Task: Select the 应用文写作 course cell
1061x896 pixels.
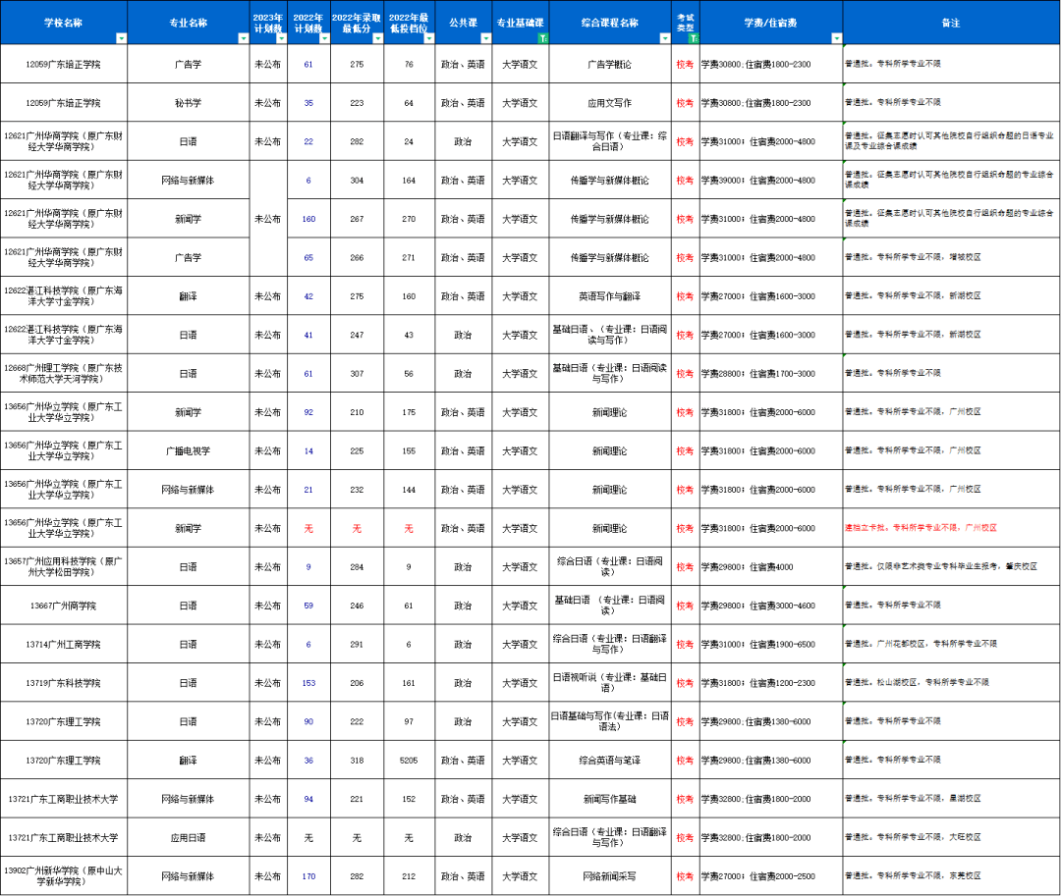Action: point(610,103)
